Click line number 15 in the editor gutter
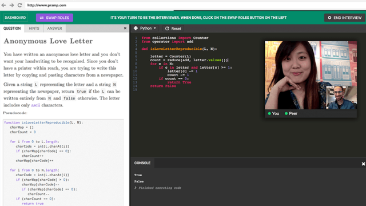The width and height of the screenshot is (366, 206). tap(135, 90)
